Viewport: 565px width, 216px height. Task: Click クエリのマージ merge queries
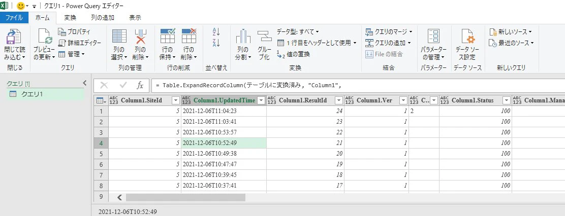[x=388, y=31]
